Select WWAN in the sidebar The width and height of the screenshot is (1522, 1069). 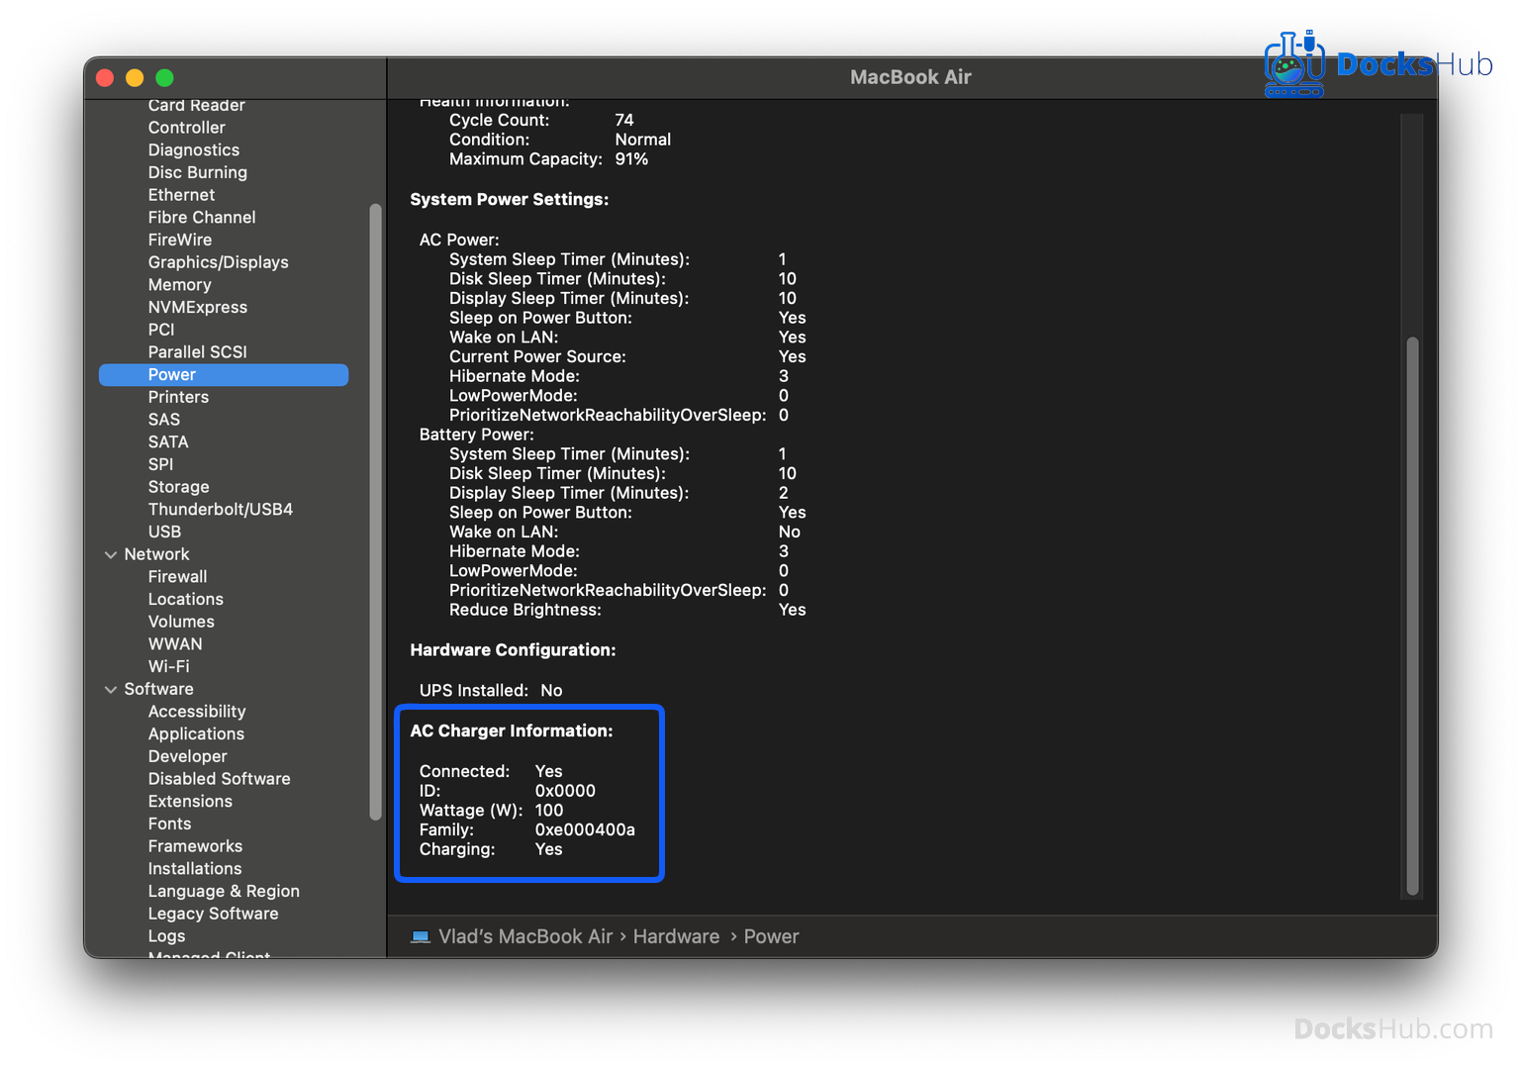click(175, 644)
